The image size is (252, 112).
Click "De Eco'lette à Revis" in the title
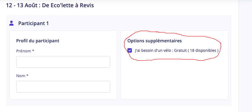point(68,5)
